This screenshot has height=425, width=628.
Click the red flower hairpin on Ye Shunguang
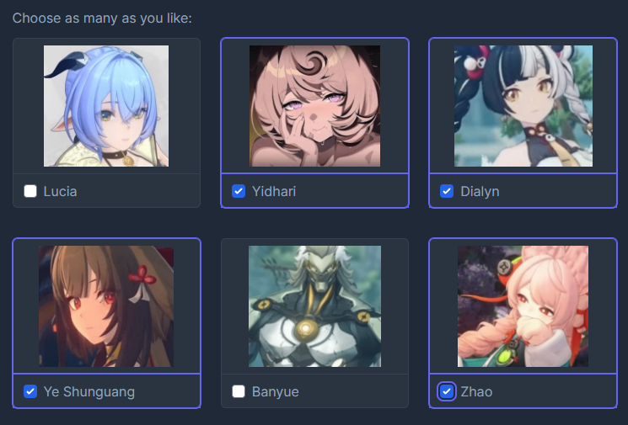(142, 275)
